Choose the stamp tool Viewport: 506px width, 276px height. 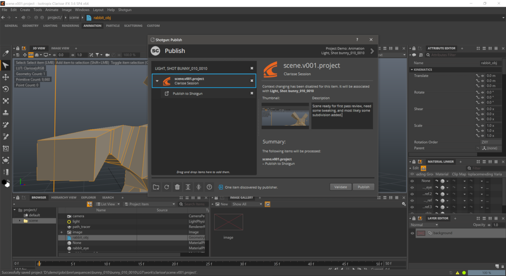pos(6,113)
